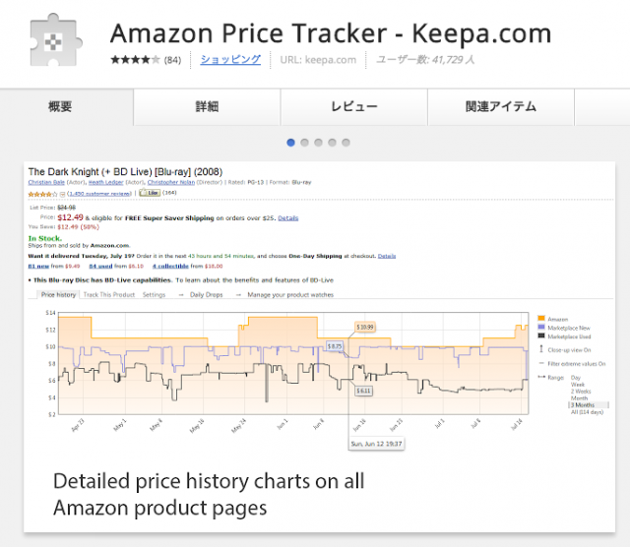Toggle Filter extreme values option
The height and width of the screenshot is (547, 630).
576,364
